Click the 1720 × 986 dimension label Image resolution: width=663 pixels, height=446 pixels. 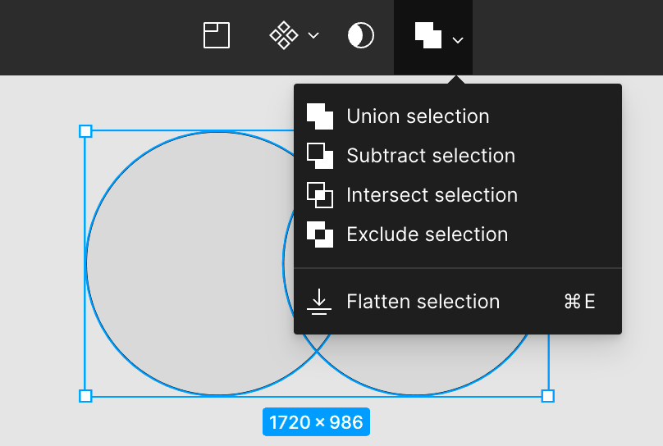[316, 422]
